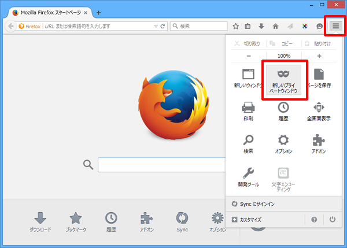Image resolution: width=347 pixels, height=248 pixels.
Task: Open the help question mark in menu
Action: coord(314,220)
